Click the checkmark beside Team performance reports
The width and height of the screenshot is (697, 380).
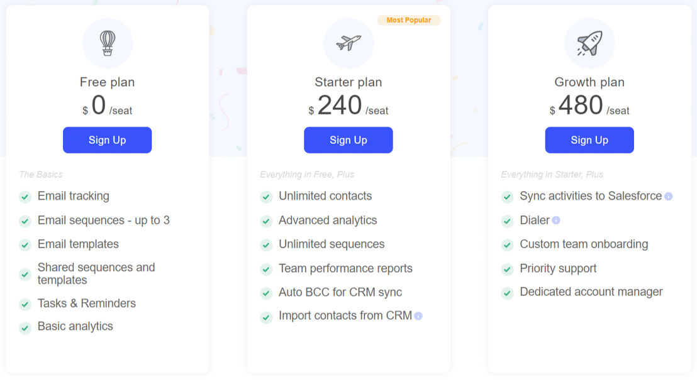point(266,269)
